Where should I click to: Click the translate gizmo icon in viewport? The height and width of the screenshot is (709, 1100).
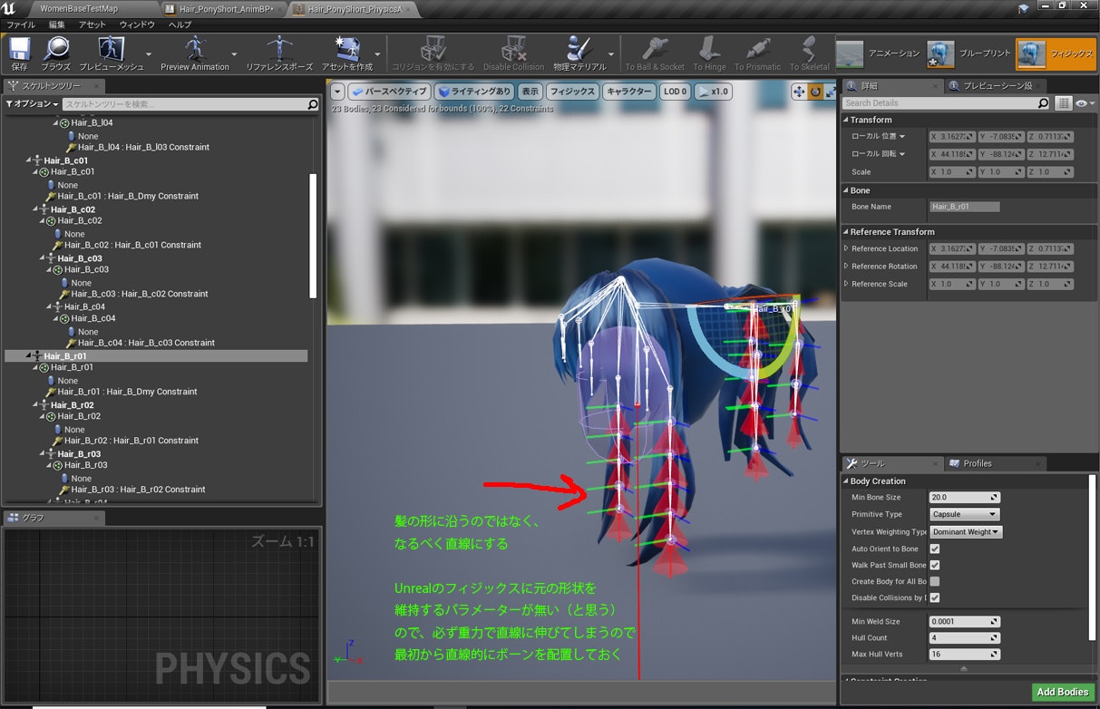(x=799, y=92)
